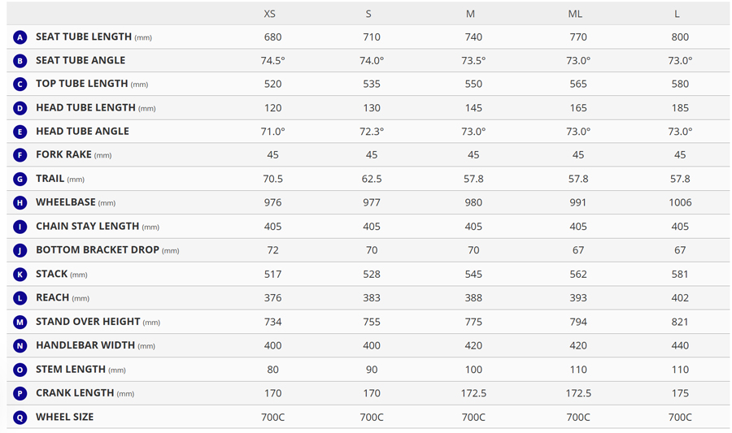Select the XS size column header
The height and width of the screenshot is (433, 732).
pyautogui.click(x=270, y=14)
